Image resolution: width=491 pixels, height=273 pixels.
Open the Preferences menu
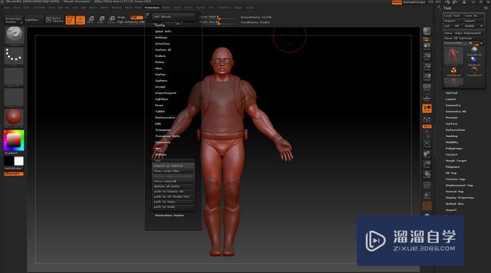click(x=151, y=8)
